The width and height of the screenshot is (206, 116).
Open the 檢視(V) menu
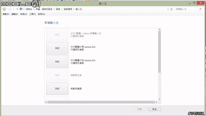(23, 14)
